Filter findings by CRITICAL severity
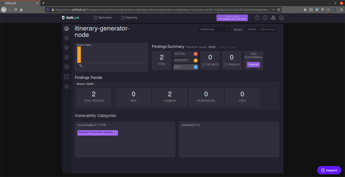This screenshot has width=345, height=177. [x=186, y=54]
